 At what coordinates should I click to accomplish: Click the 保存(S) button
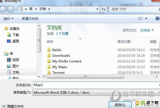[x=120, y=105]
